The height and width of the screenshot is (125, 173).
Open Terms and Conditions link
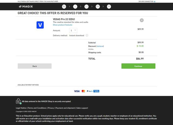click(37, 108)
